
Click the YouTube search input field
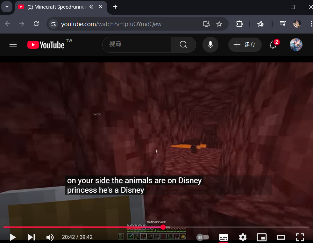click(137, 44)
